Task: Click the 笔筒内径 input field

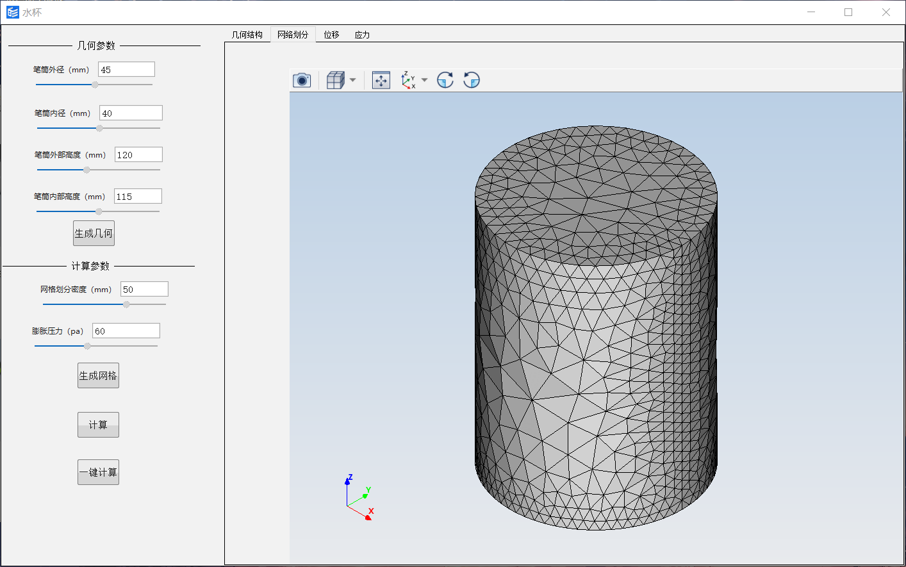Action: coord(131,113)
